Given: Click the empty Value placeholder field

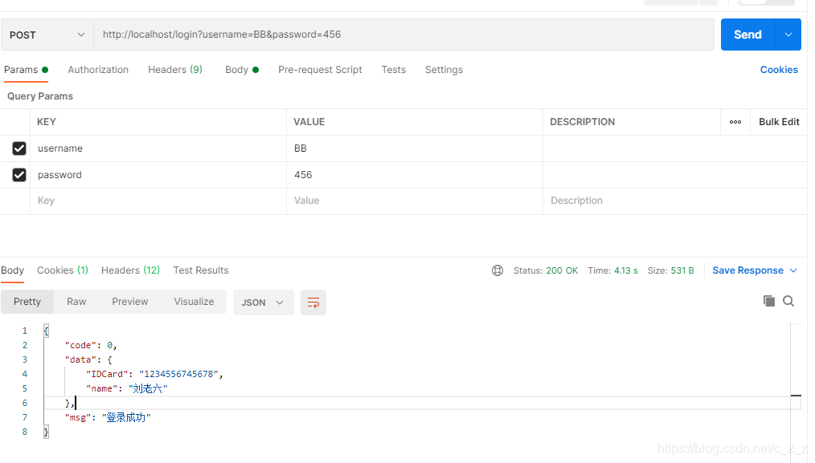Looking at the screenshot, I should (415, 201).
